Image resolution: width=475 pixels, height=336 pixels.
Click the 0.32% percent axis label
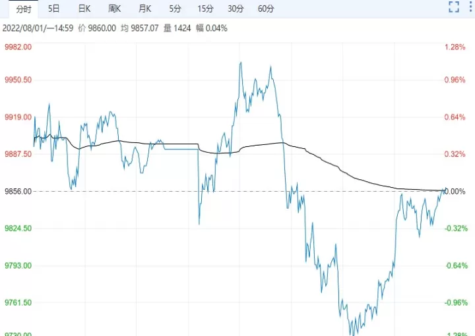pyautogui.click(x=455, y=154)
